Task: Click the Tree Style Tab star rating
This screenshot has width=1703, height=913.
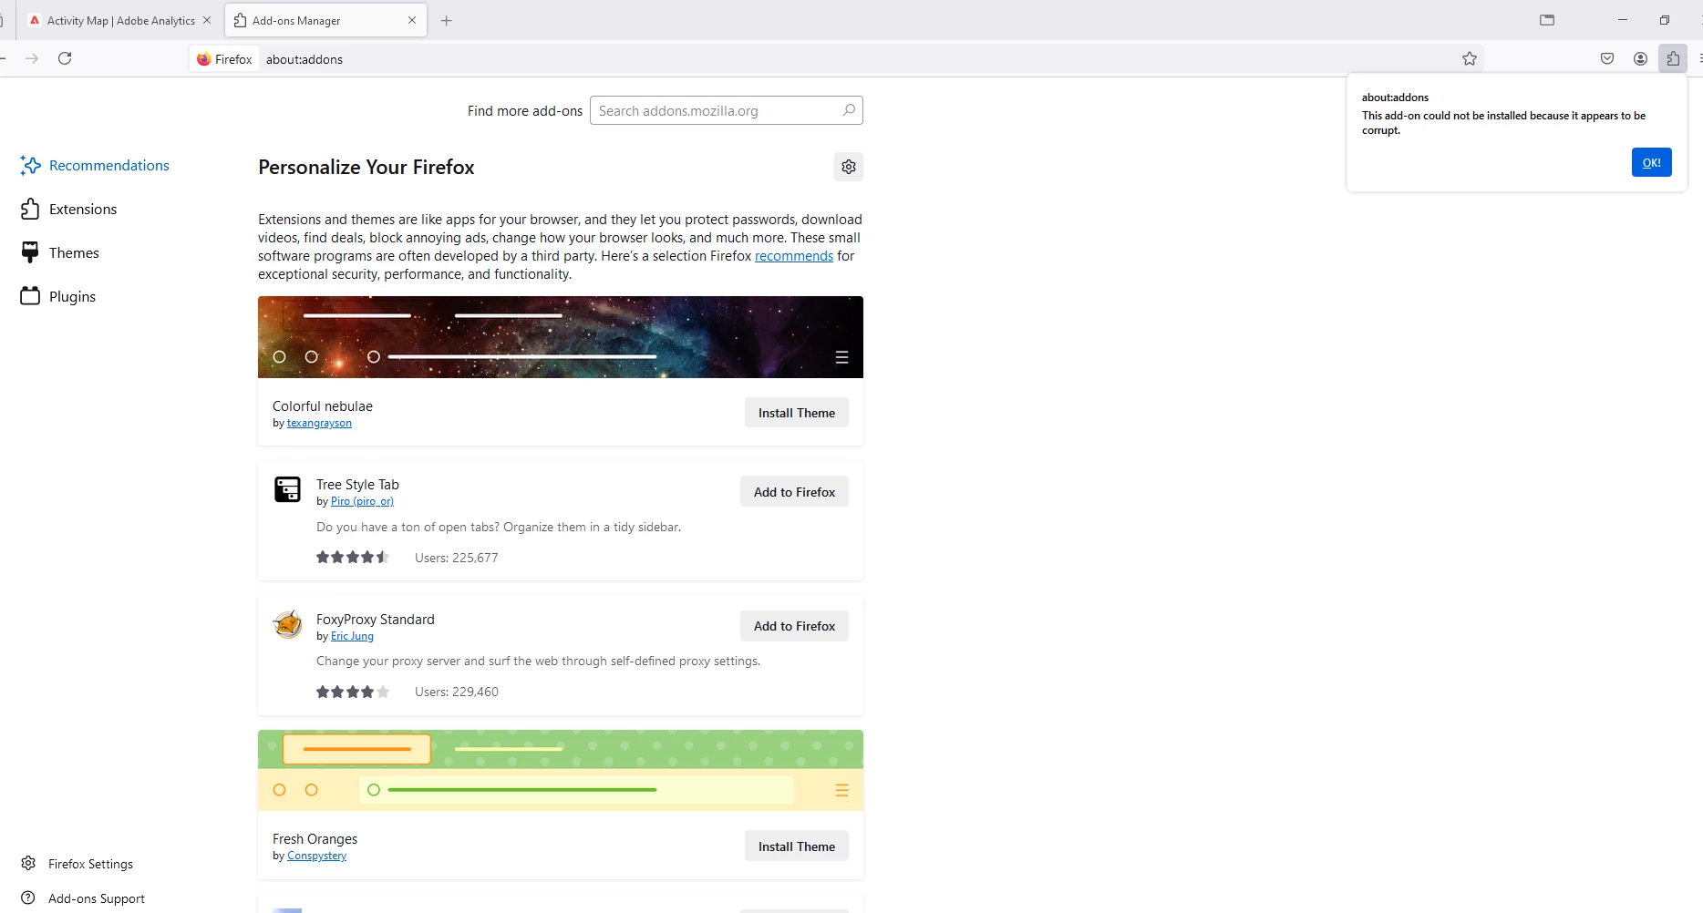Action: point(353,558)
